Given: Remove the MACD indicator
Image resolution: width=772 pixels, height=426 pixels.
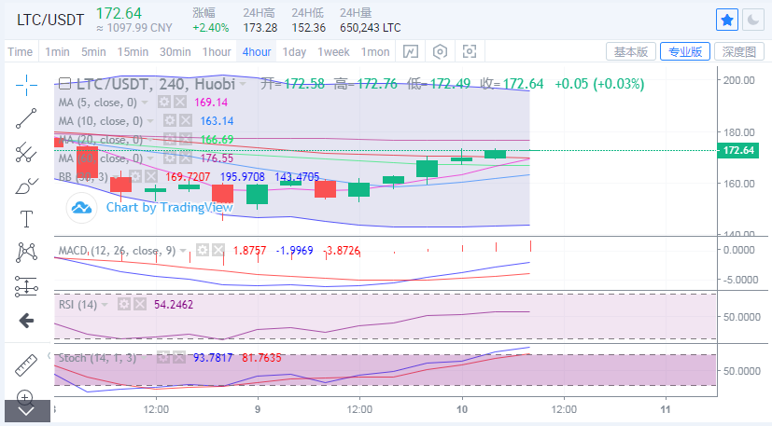Looking at the screenshot, I should [218, 250].
